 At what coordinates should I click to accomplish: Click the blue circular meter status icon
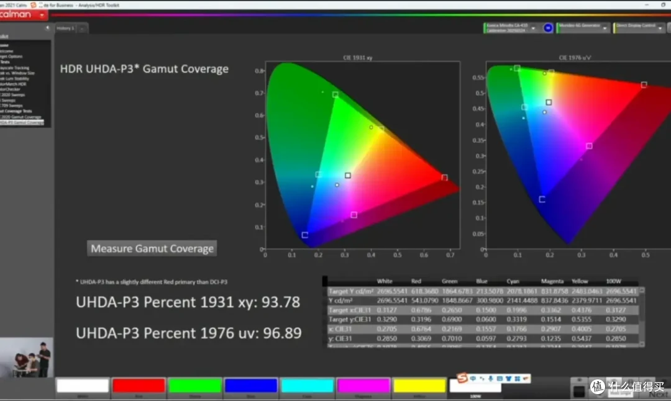pyautogui.click(x=548, y=28)
